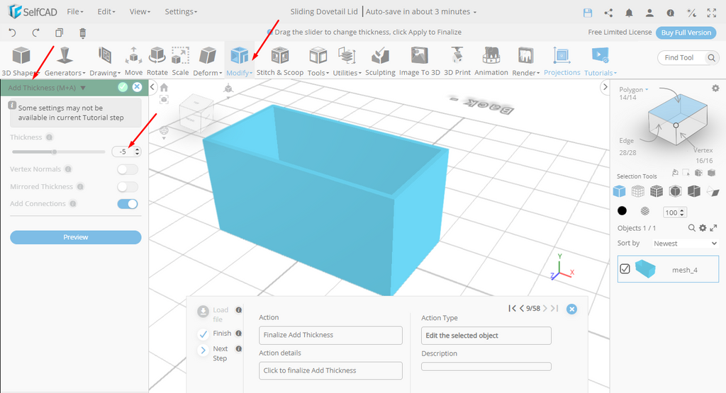This screenshot has height=393, width=726.
Task: Collapse the right panel with the arrow
Action: click(605, 87)
